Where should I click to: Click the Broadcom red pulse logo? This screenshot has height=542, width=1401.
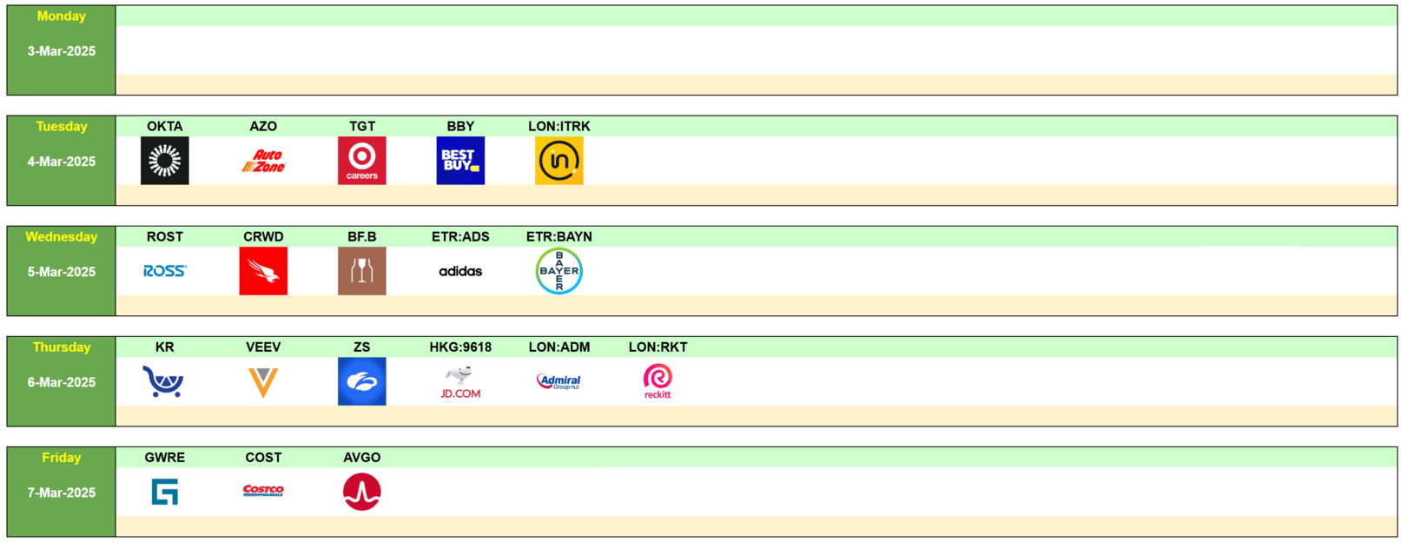click(362, 492)
